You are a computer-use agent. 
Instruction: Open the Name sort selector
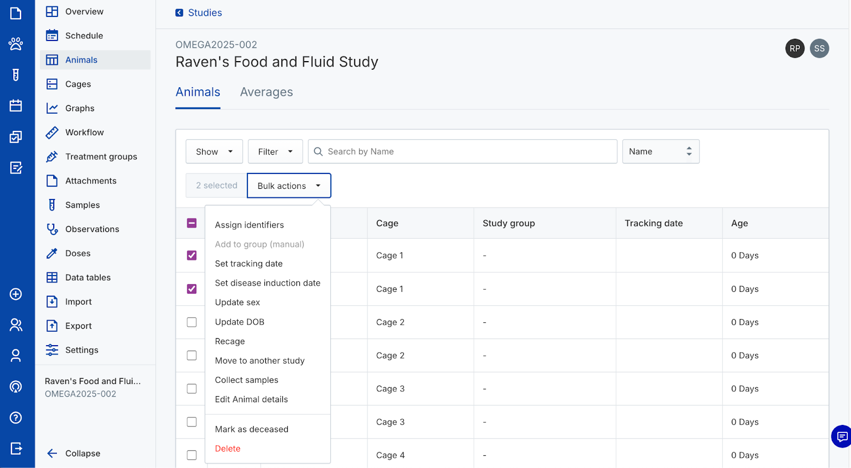[660, 152]
